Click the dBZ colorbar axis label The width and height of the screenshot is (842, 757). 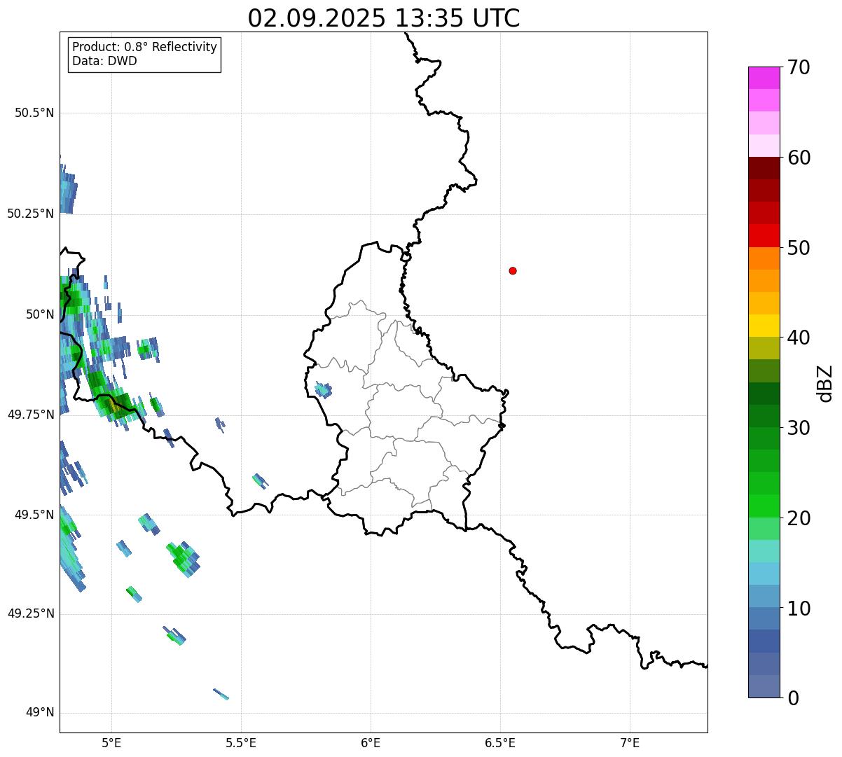point(825,383)
